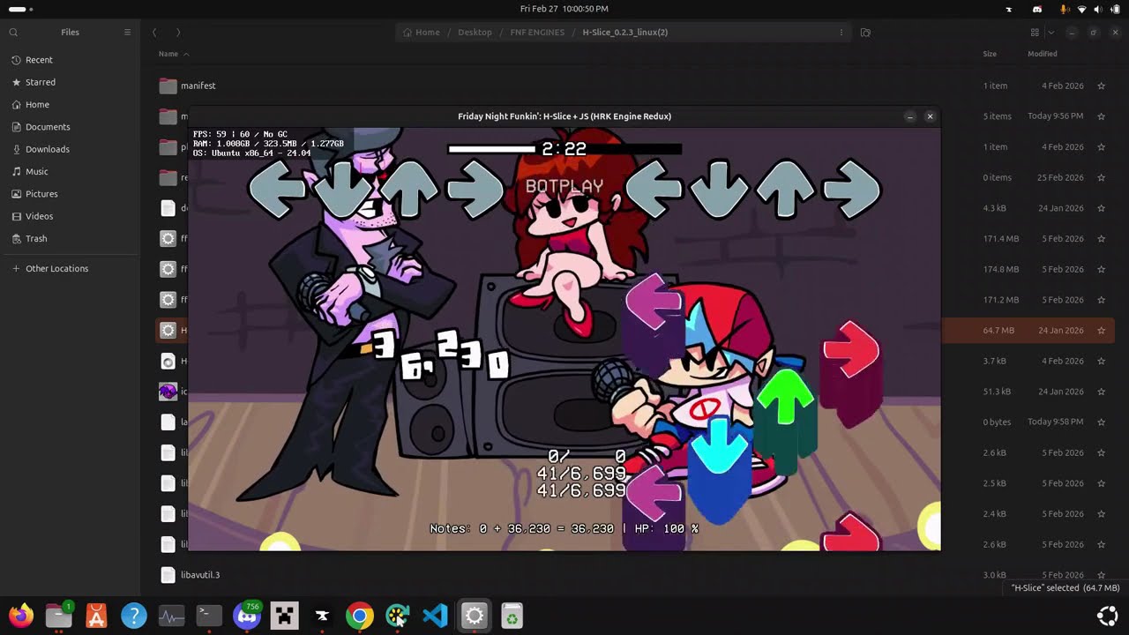Open Show Applications at the dock's end
This screenshot has width=1129, height=635.
1107,616
